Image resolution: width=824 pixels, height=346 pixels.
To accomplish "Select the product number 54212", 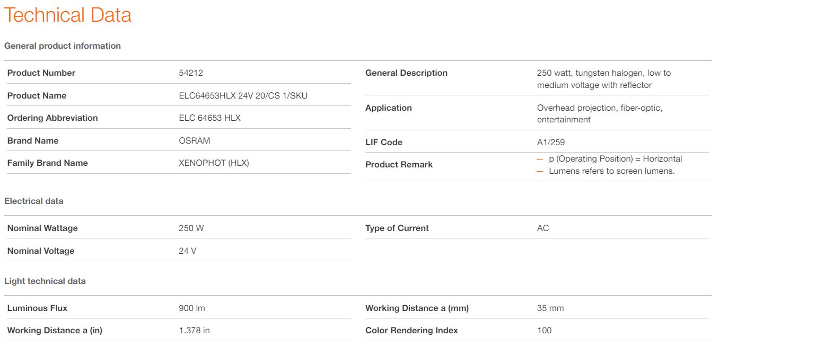I will tap(191, 73).
